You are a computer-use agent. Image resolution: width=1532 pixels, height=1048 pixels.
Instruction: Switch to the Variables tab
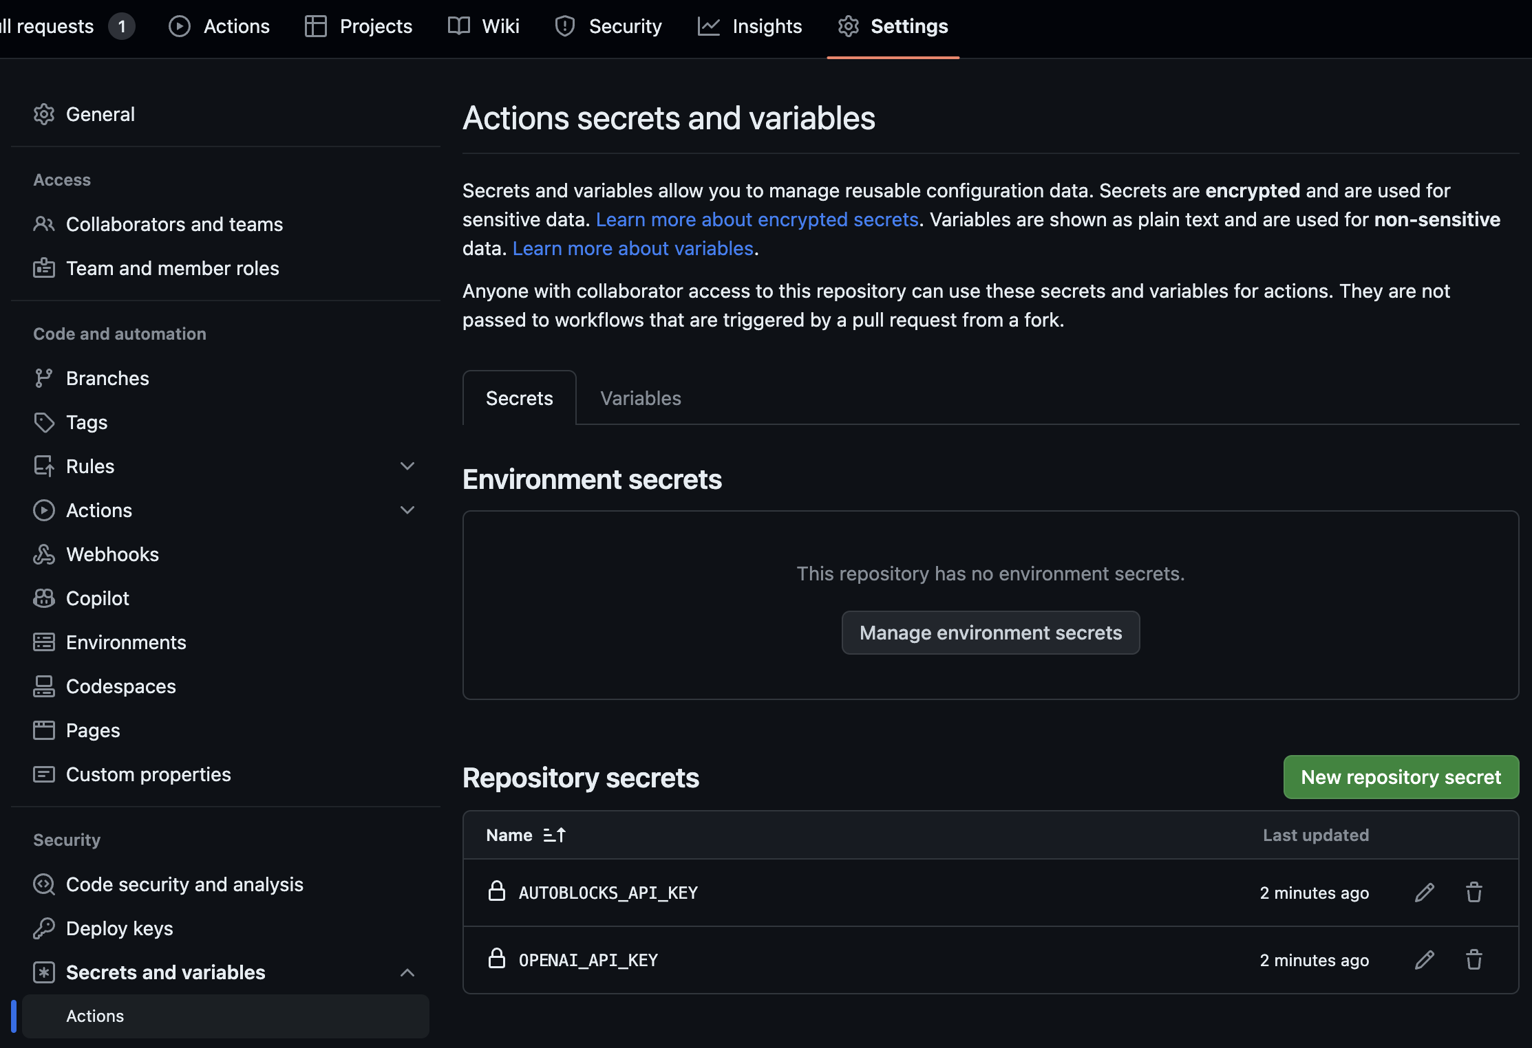click(640, 397)
